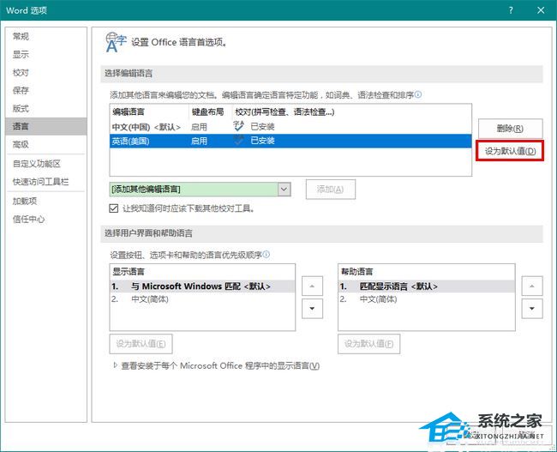Select 匹配显示语言 <默认> help language
557x452 pixels.
coord(426,286)
